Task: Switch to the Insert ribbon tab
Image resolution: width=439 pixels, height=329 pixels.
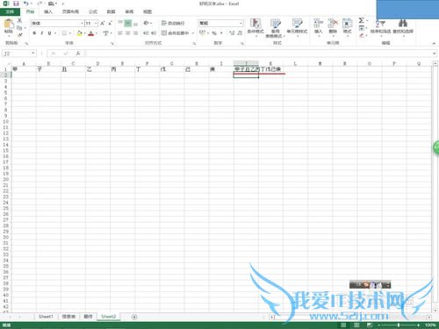Action: click(x=48, y=11)
